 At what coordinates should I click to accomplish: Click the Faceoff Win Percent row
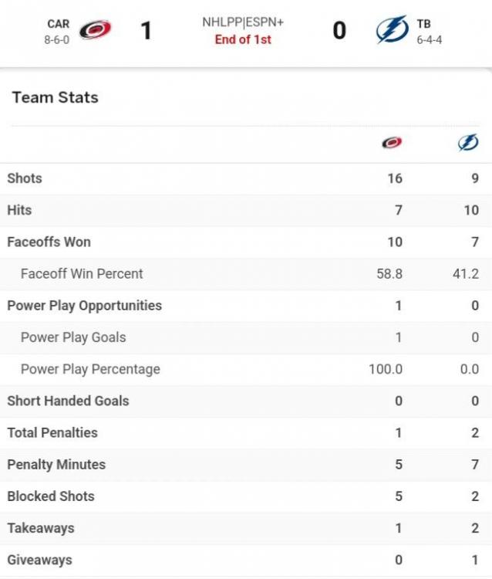[82, 274]
